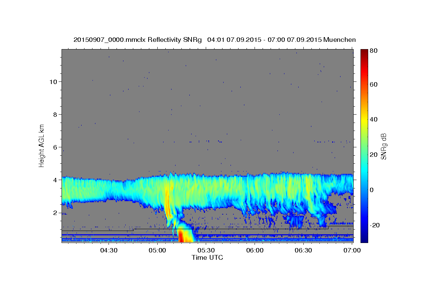This screenshot has height=291, width=437.
Task: Click the red precipitation core near 05:15
Action: [x=180, y=235]
